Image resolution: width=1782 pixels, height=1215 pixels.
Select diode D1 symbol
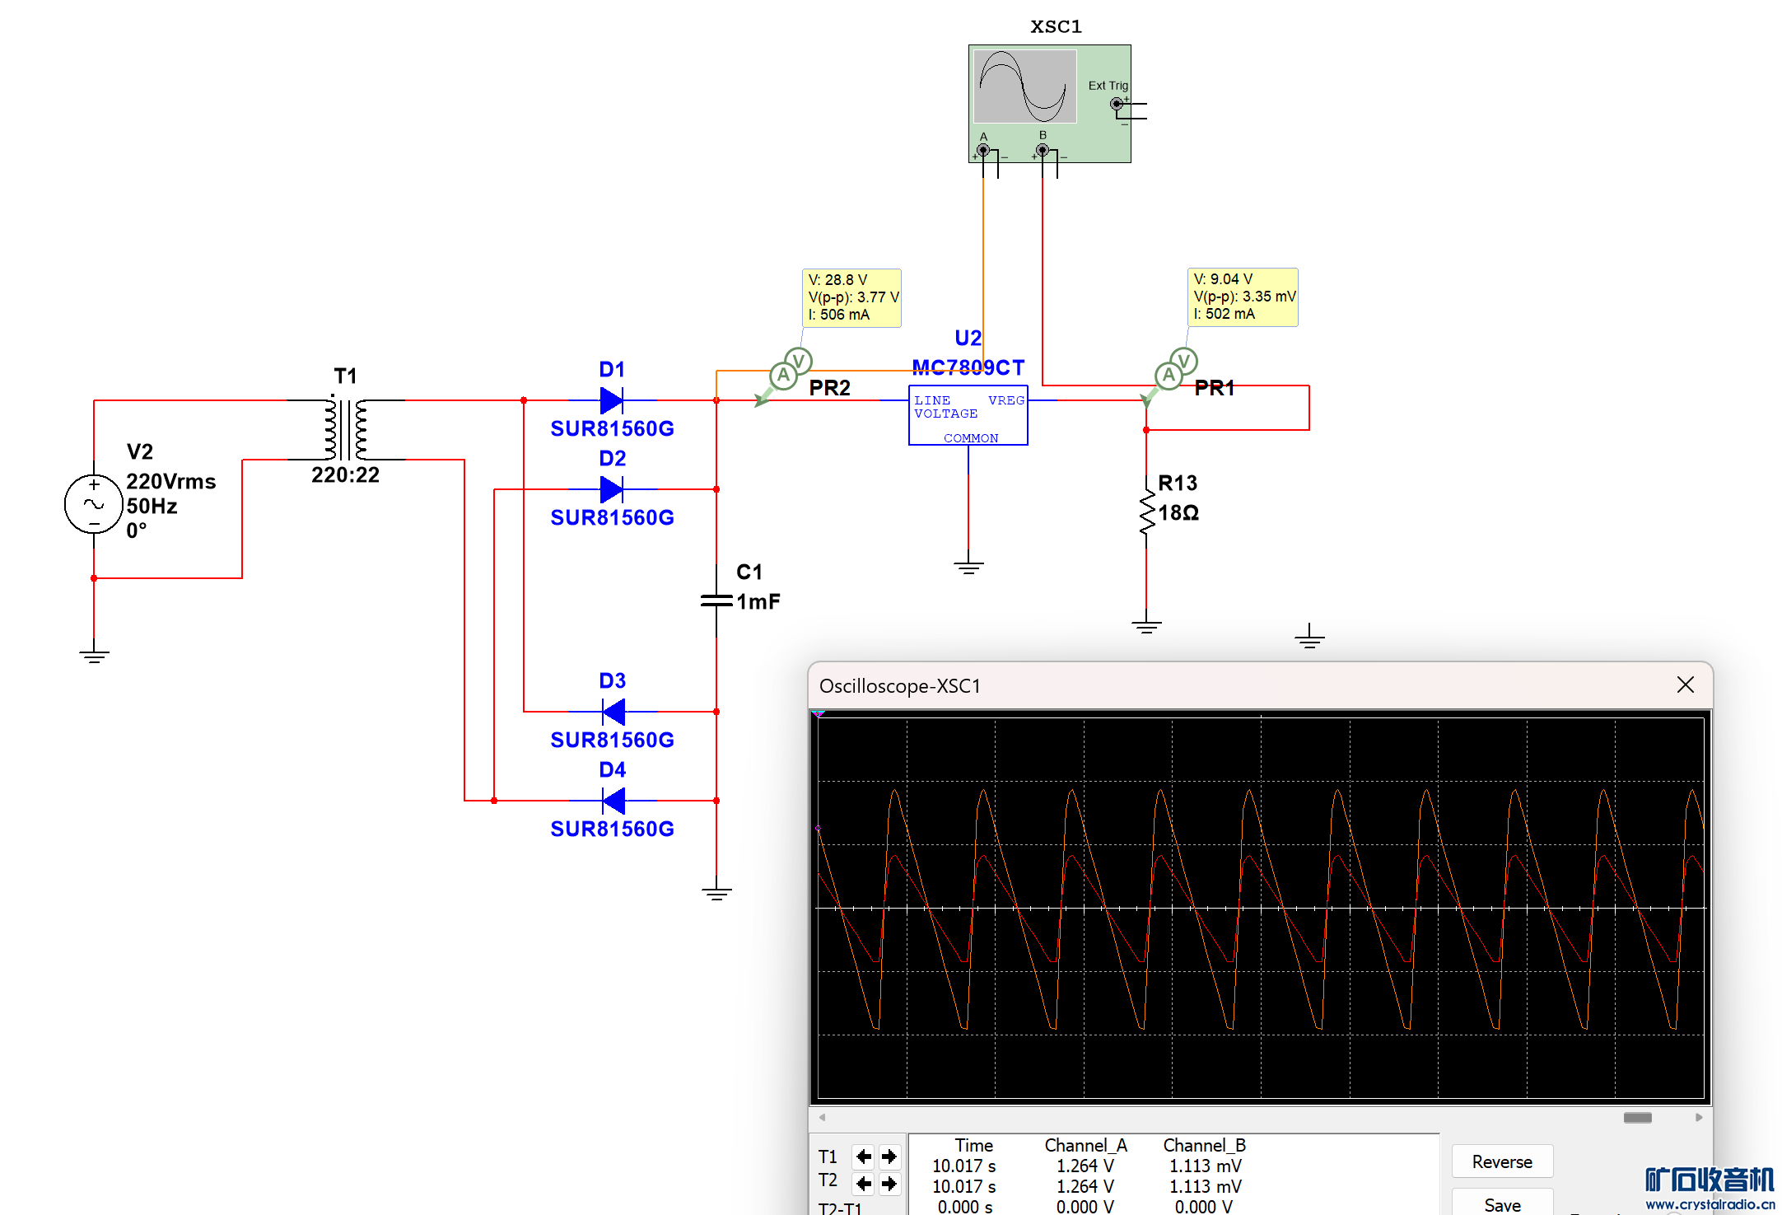tap(612, 400)
